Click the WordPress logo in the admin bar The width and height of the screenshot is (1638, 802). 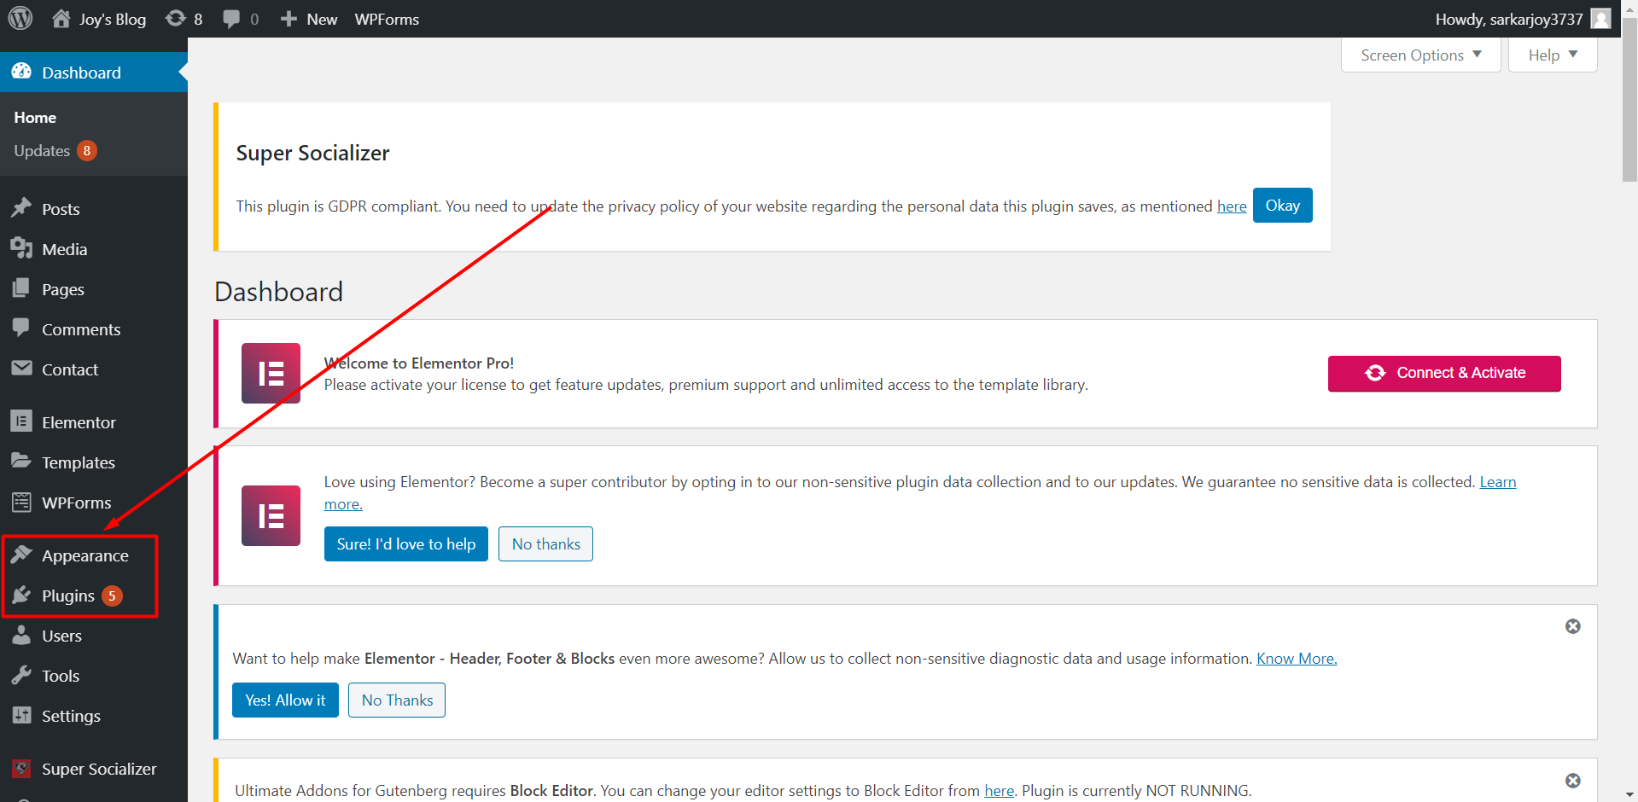[19, 18]
